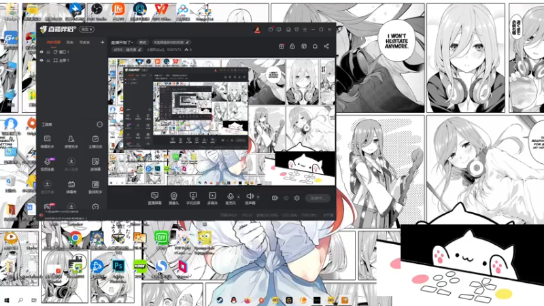Switch to the third scene tab
This screenshot has height=306, width=544.
(x=84, y=42)
